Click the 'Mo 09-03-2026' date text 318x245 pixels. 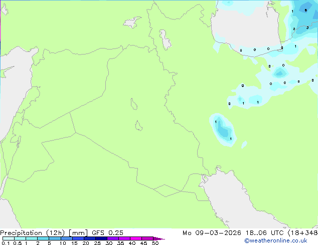(x=212, y=233)
